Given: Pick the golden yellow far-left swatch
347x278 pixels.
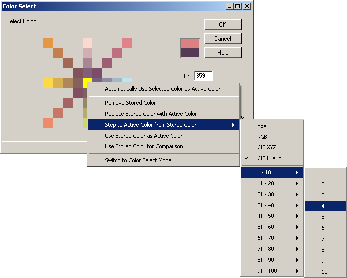Looking at the screenshot, I should [48, 83].
